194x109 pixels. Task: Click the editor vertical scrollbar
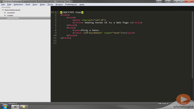click(192, 45)
